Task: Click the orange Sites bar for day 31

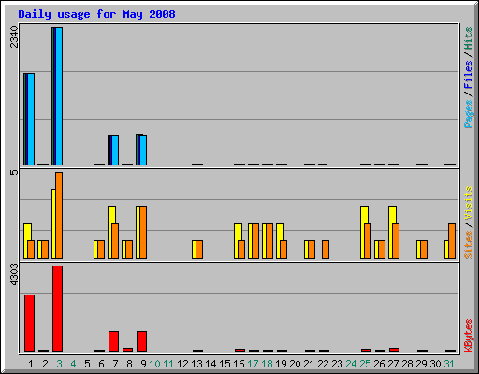Action: (x=452, y=241)
